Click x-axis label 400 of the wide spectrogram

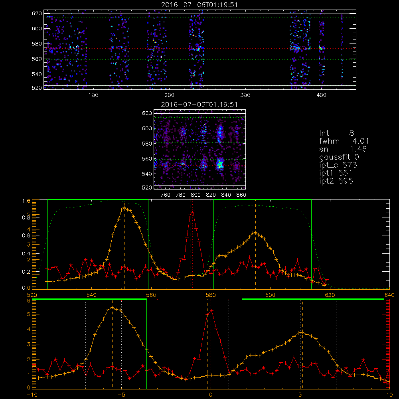click(321, 95)
